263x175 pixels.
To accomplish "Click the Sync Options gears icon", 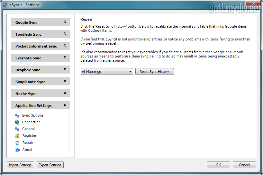I will click(17, 115).
